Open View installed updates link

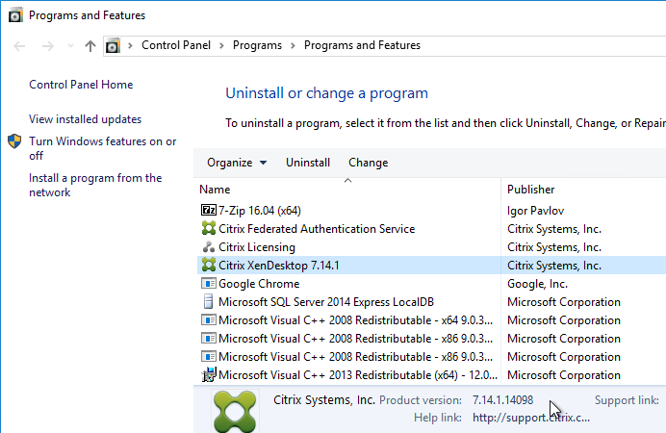point(85,119)
